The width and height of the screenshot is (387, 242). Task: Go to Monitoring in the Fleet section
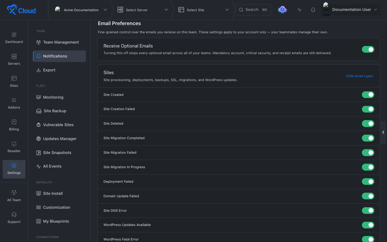[x=59, y=97]
